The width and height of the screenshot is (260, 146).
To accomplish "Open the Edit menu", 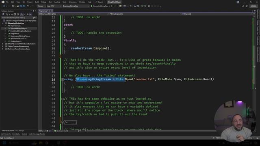I will pos(13,2).
